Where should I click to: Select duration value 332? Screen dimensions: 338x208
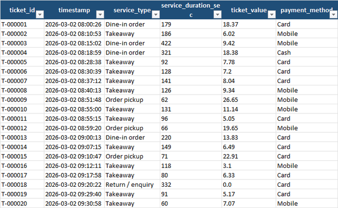coord(191,185)
